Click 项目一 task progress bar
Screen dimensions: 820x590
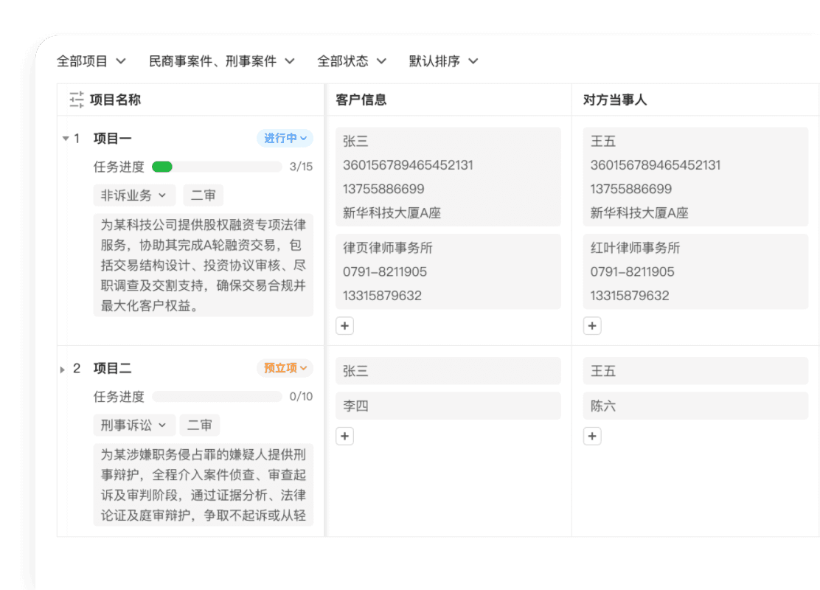[x=217, y=167]
